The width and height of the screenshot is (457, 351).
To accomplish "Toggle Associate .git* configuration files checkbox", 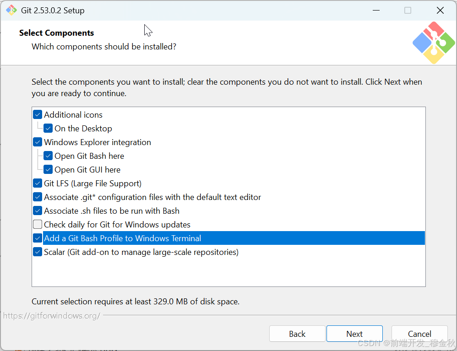I will (x=38, y=197).
